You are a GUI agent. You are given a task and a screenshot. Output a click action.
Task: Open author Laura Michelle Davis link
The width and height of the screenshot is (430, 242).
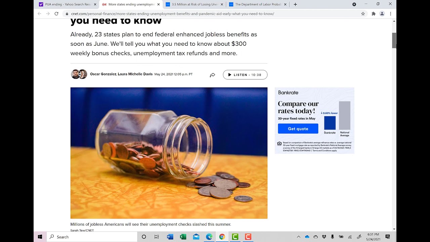pos(135,74)
